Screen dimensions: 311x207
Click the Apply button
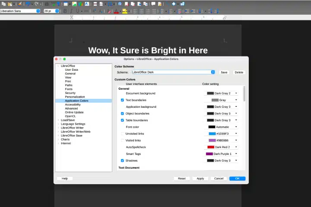pos(200,179)
